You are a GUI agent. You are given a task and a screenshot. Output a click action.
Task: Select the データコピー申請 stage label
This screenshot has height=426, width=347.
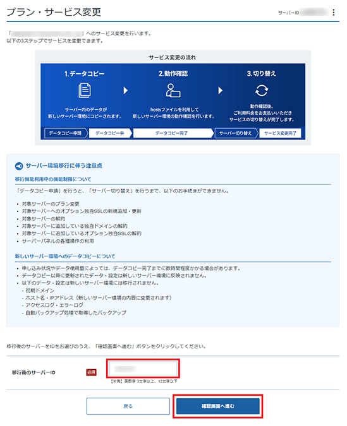point(65,133)
